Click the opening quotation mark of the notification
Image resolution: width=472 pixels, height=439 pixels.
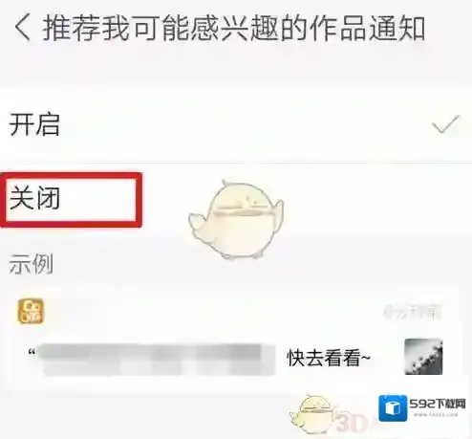point(32,352)
